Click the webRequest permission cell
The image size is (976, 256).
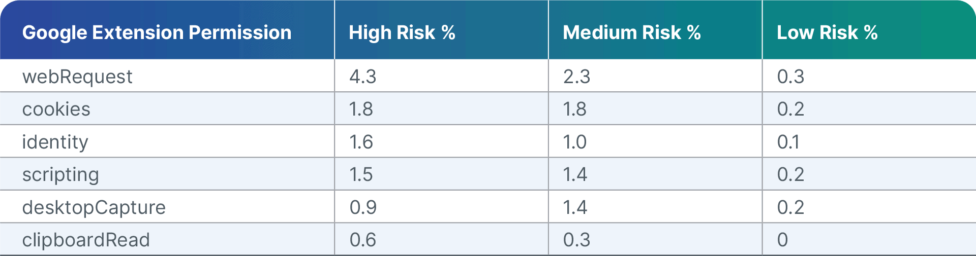click(77, 77)
